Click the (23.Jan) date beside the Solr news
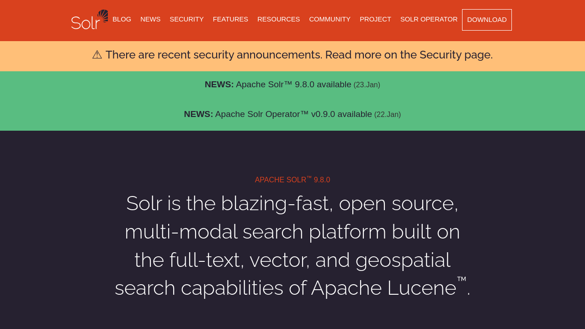The image size is (585, 329). (367, 85)
